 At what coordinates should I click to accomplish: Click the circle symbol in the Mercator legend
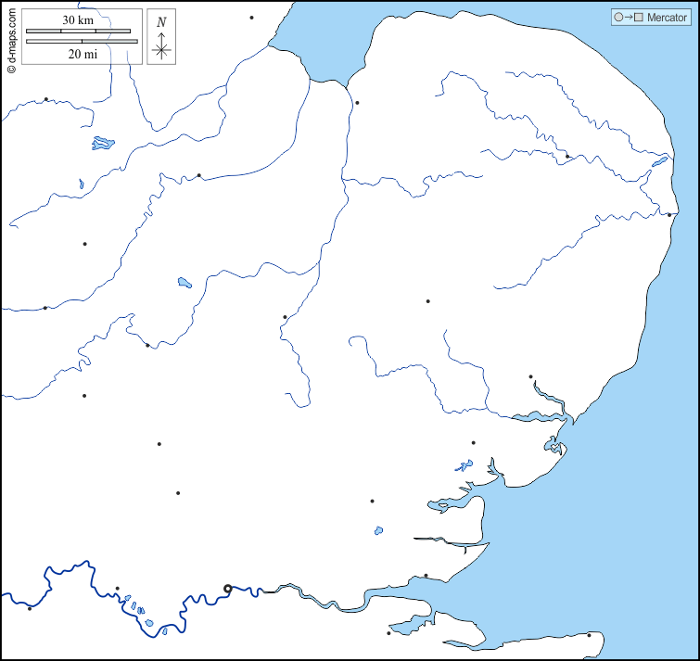point(617,18)
